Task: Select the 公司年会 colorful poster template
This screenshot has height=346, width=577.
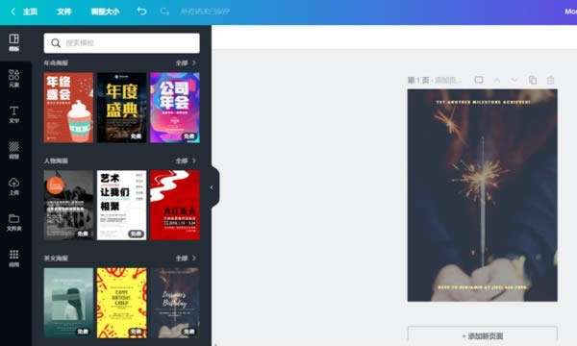Action: (175, 108)
